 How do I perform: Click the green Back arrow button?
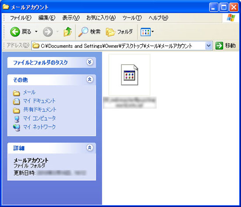click(15, 32)
